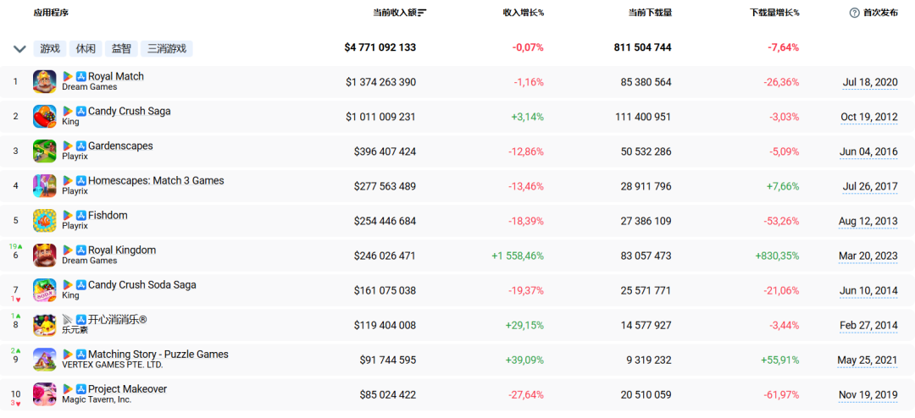Click the Jul 18, 2020 release date
This screenshot has height=418, width=915.
coord(870,82)
